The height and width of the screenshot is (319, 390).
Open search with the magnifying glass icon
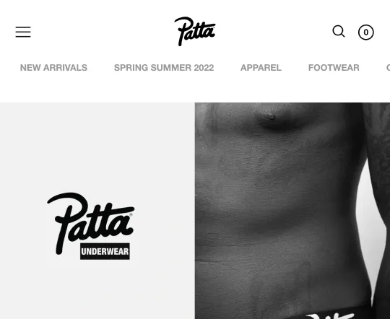point(339,31)
